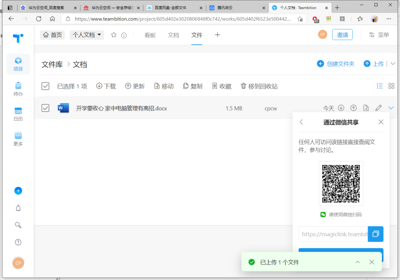Open the dropdown arrow beside 上传
The height and width of the screenshot is (280, 400).
pos(393,63)
